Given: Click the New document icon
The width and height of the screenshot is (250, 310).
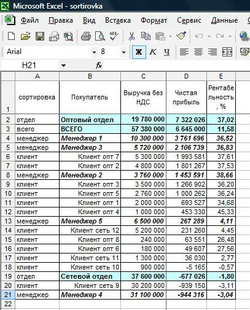Looking at the screenshot, I should [x=11, y=36].
